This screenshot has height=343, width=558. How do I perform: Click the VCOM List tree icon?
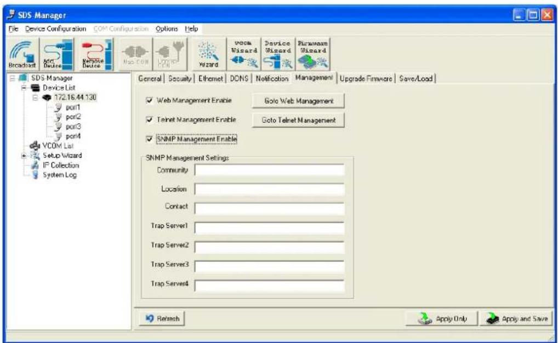pyautogui.click(x=35, y=146)
